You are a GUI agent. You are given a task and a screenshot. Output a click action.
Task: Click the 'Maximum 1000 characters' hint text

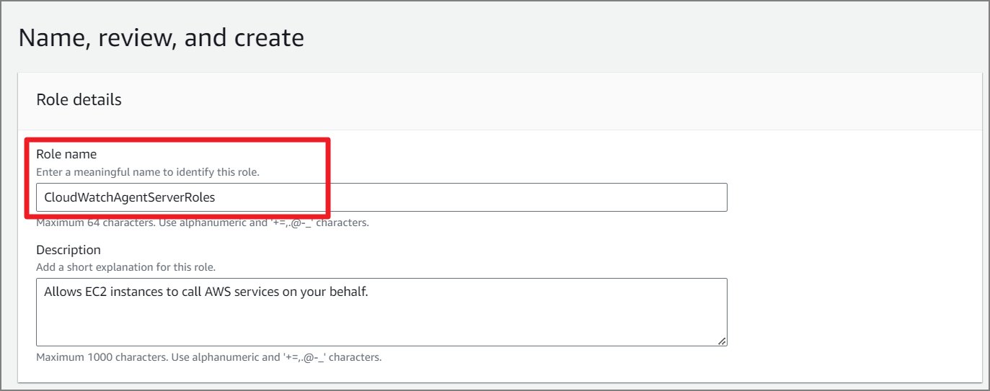pyautogui.click(x=209, y=357)
